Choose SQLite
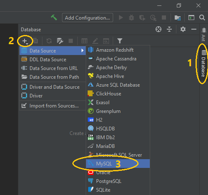 pos(118,190)
